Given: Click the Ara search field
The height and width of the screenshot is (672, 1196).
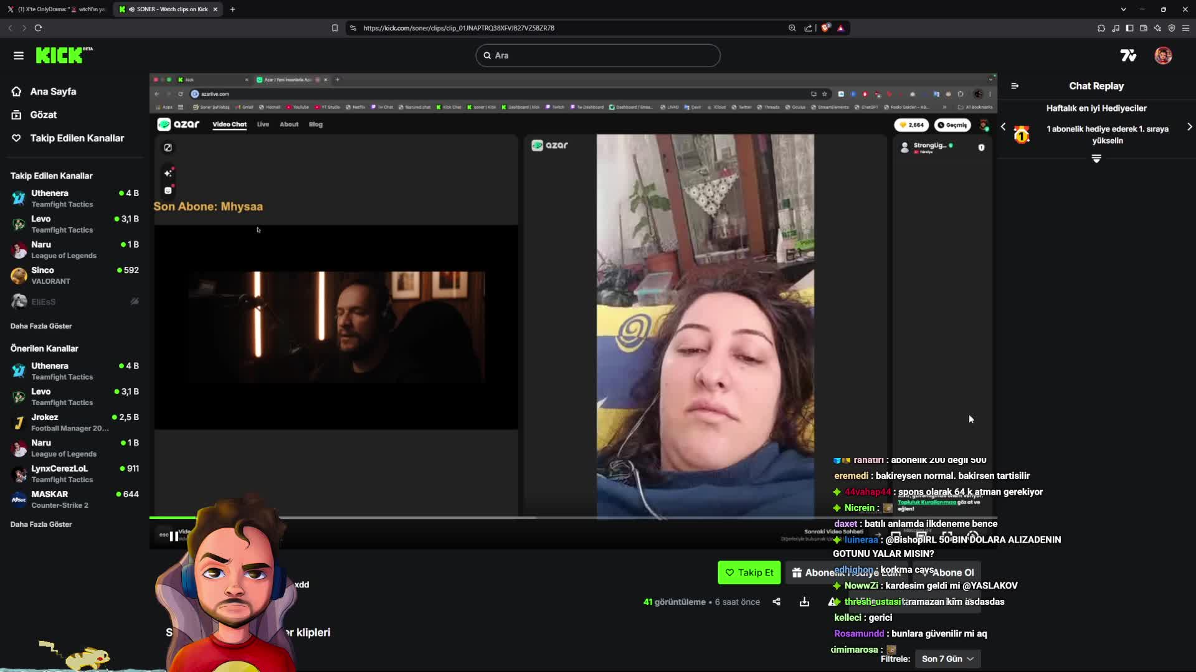Looking at the screenshot, I should (x=598, y=55).
